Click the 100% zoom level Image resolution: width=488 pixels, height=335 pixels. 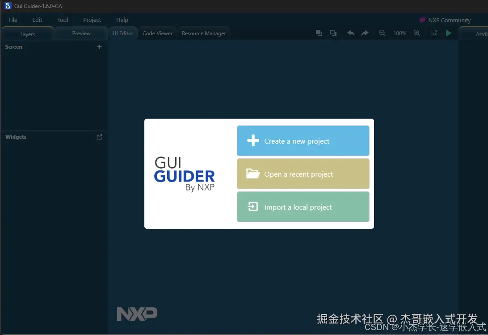[400, 33]
